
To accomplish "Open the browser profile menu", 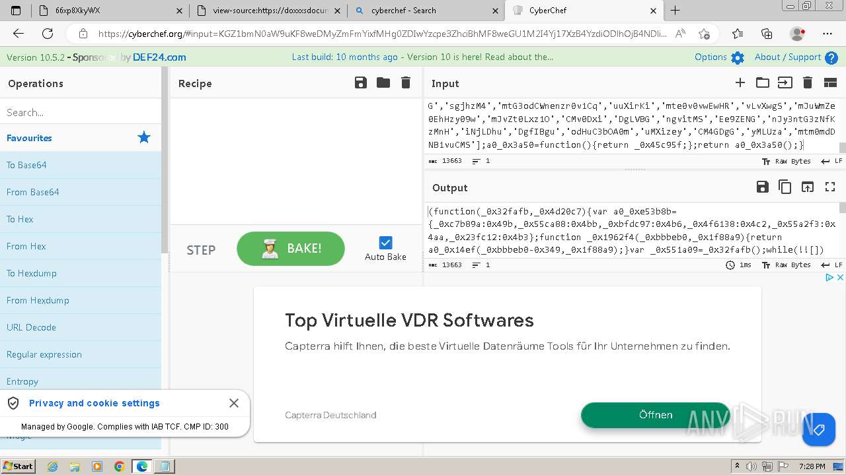I will [x=798, y=34].
